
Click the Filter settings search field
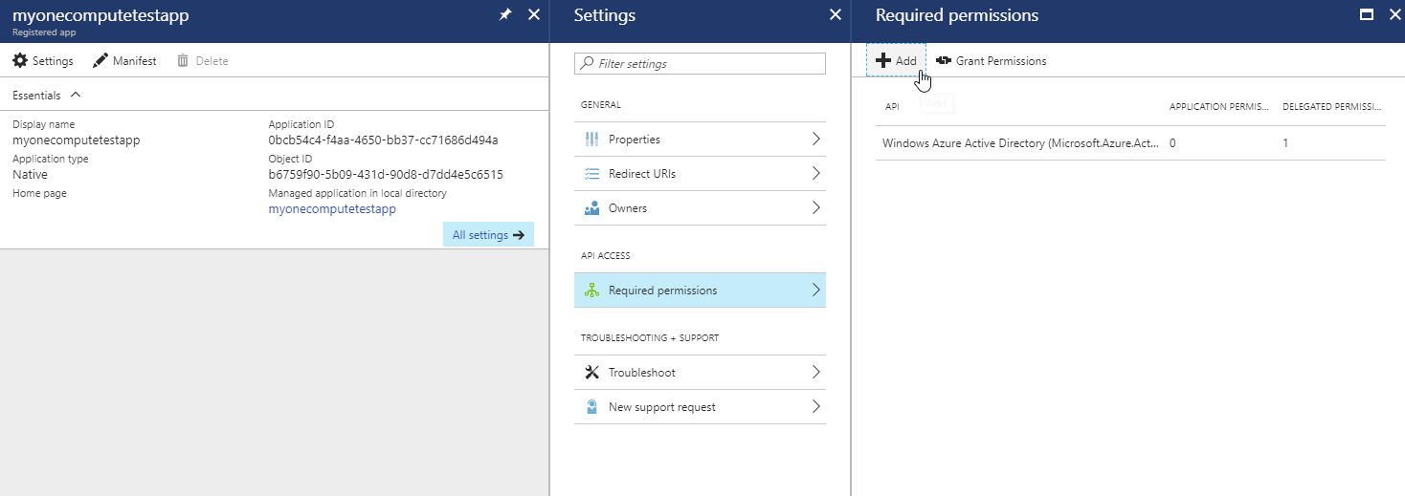(706, 64)
